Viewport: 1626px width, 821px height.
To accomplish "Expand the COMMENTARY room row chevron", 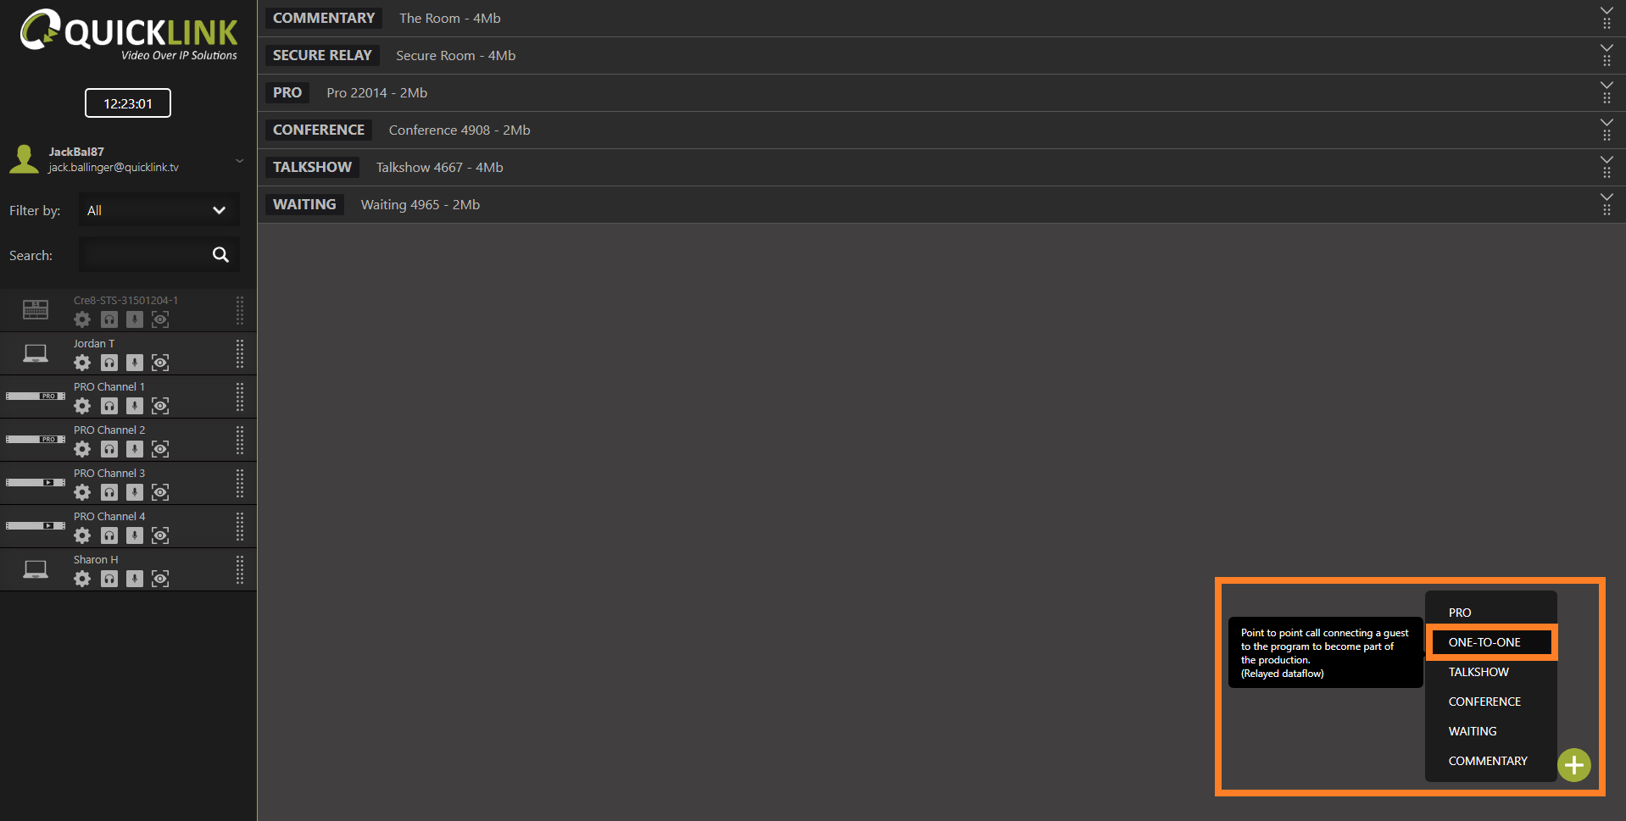I will click(1606, 12).
